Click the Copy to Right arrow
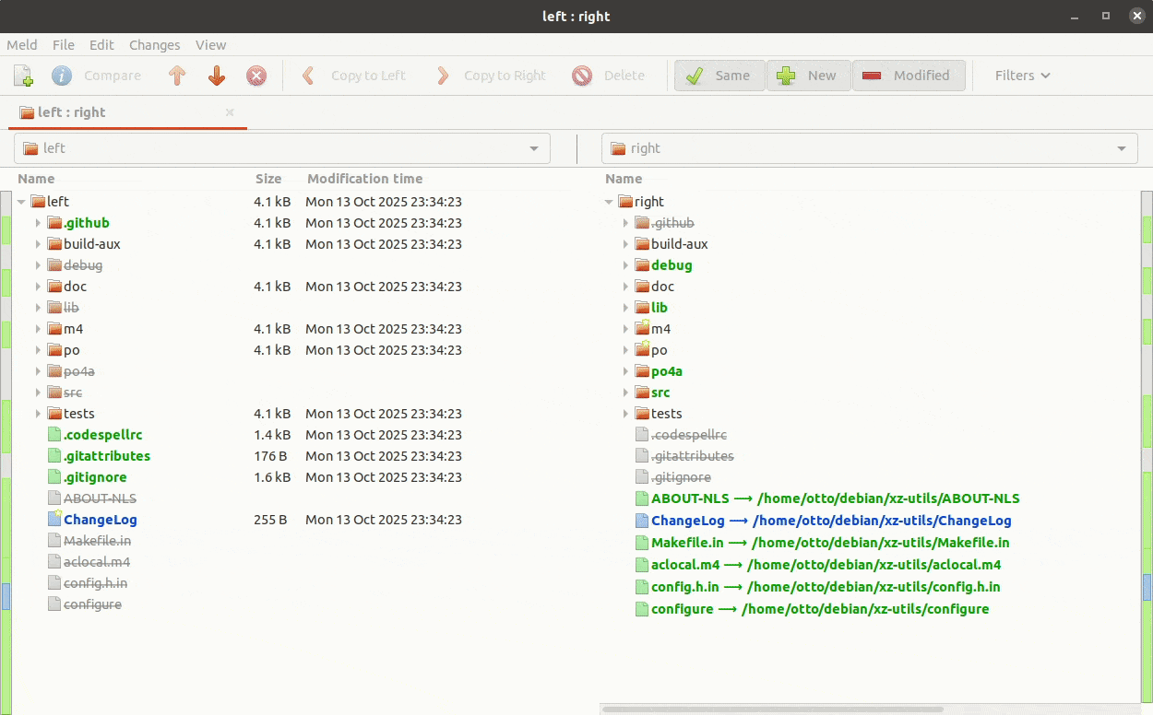The height and width of the screenshot is (715, 1153). pyautogui.click(x=443, y=76)
